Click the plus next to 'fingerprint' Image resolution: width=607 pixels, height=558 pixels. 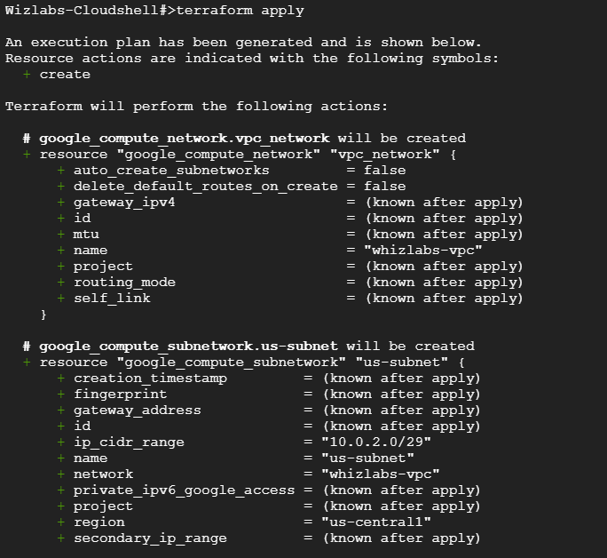[x=60, y=395]
